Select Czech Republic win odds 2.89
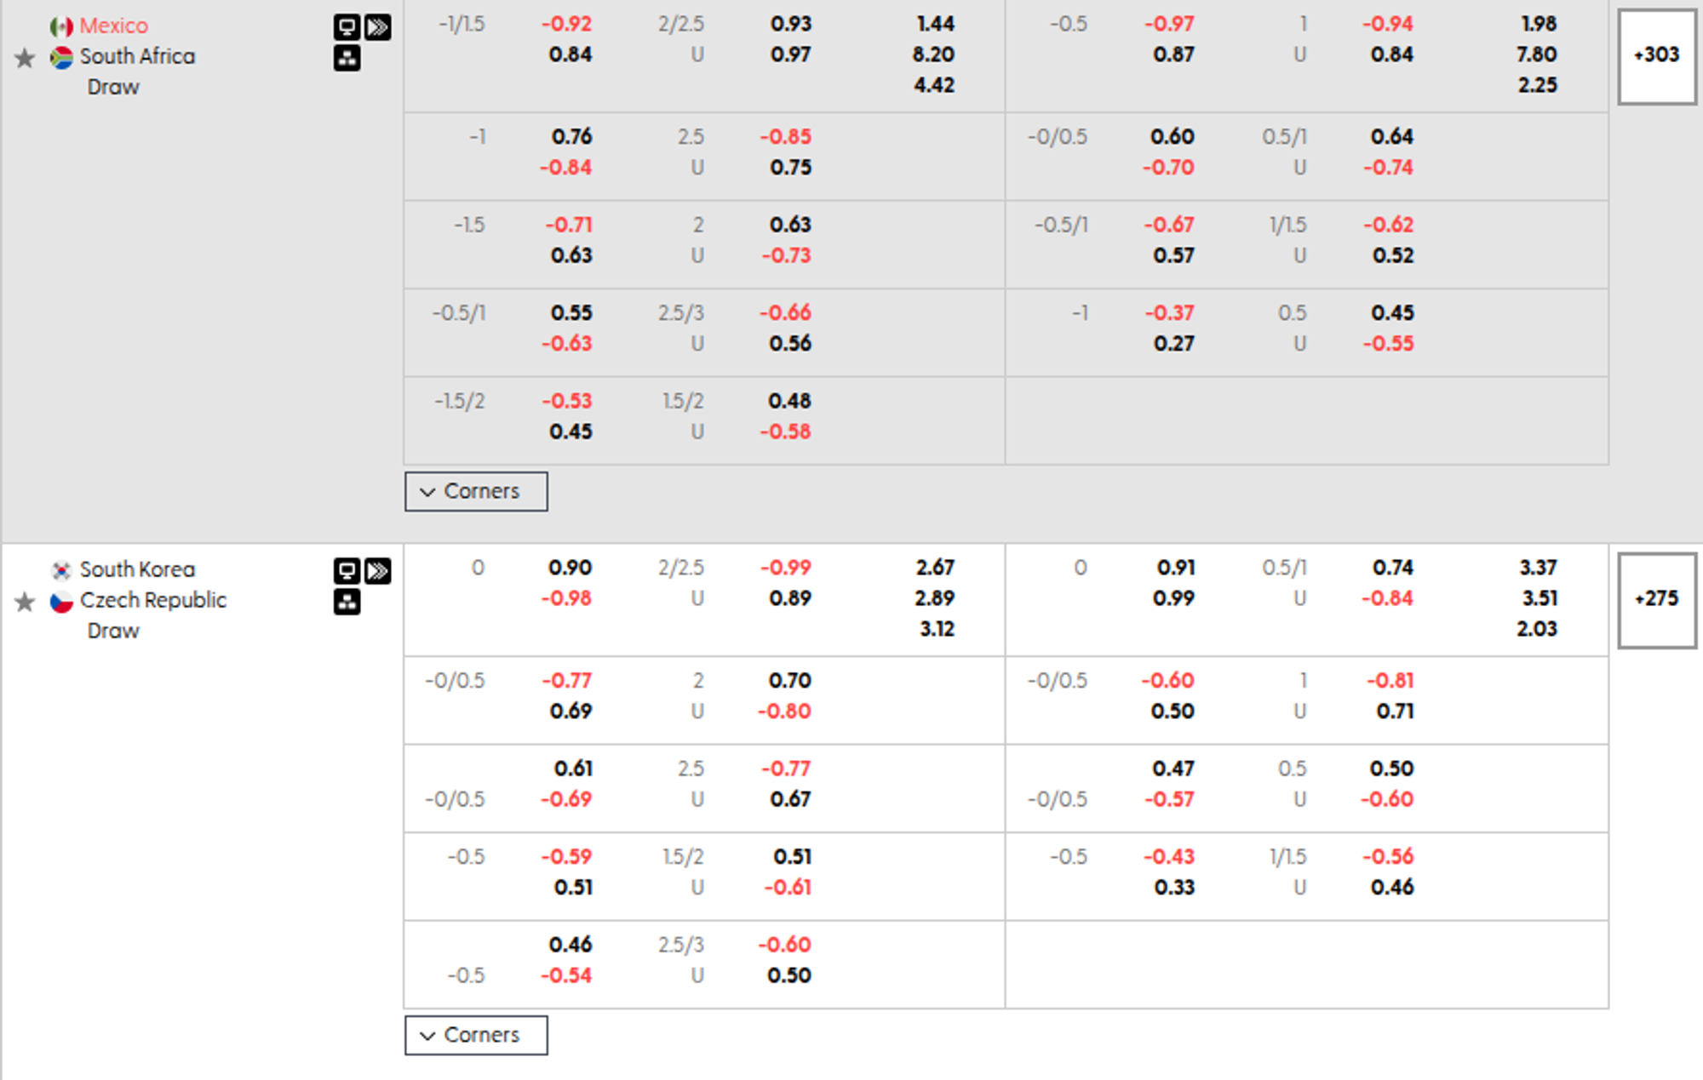Screen dimensions: 1703x1080 (x=934, y=598)
